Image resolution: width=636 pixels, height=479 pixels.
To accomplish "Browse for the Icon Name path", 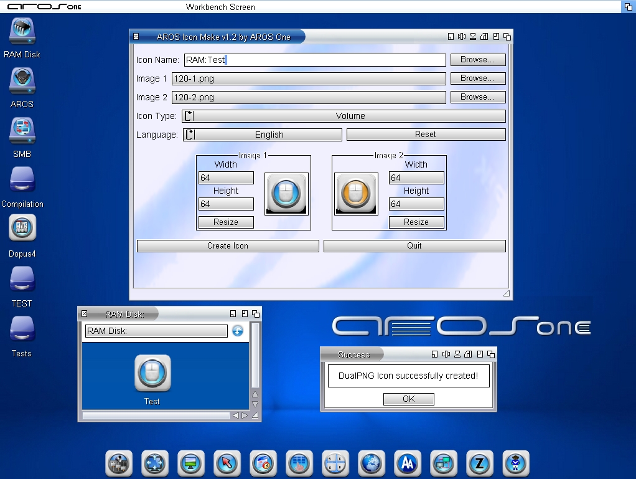I will point(478,60).
